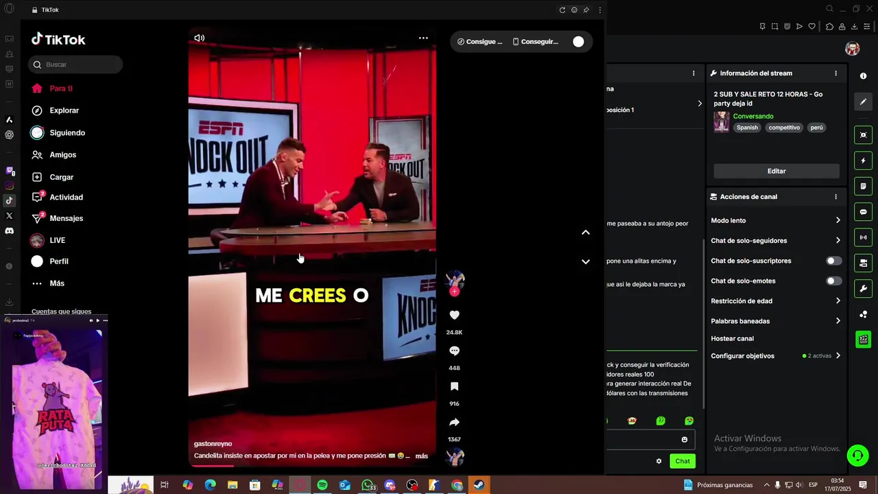Open Spotify from the taskbar
Viewport: 878px width, 494px height.
322,485
